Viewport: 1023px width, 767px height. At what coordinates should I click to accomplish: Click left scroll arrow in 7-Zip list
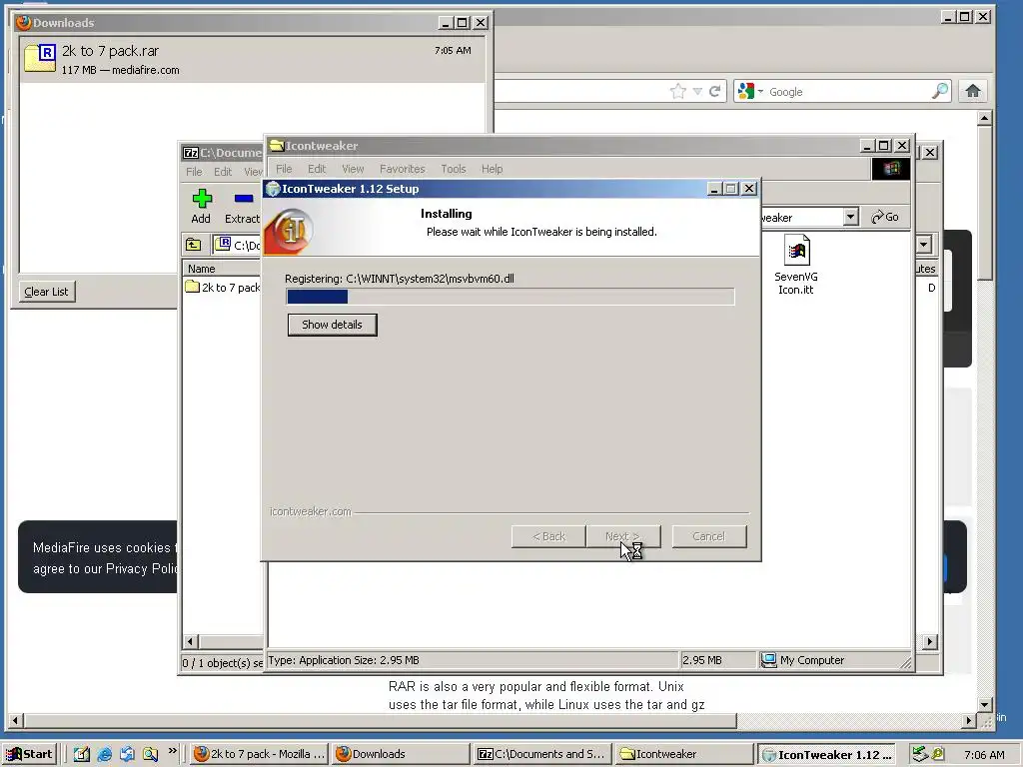pyautogui.click(x=191, y=642)
